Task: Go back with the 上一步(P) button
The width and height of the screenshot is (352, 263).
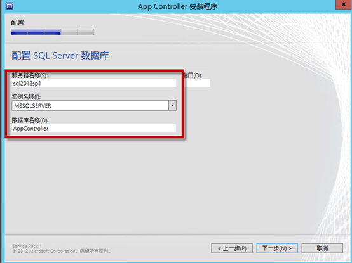Action: pyautogui.click(x=232, y=248)
